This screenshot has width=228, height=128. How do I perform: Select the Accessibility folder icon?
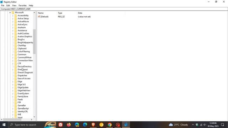click(16, 16)
